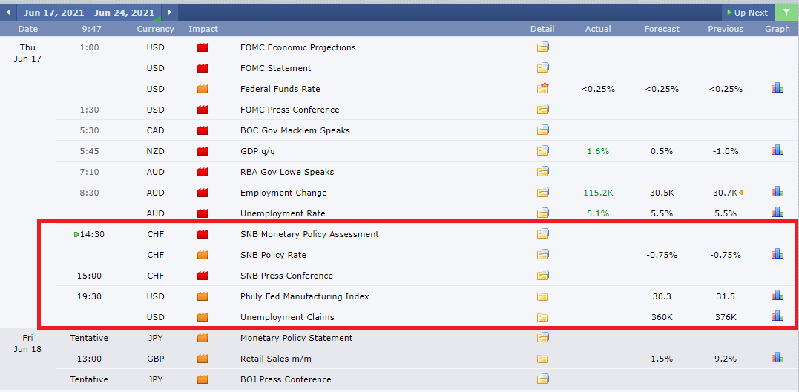Open detail folder for GDP q/q

pyautogui.click(x=543, y=151)
